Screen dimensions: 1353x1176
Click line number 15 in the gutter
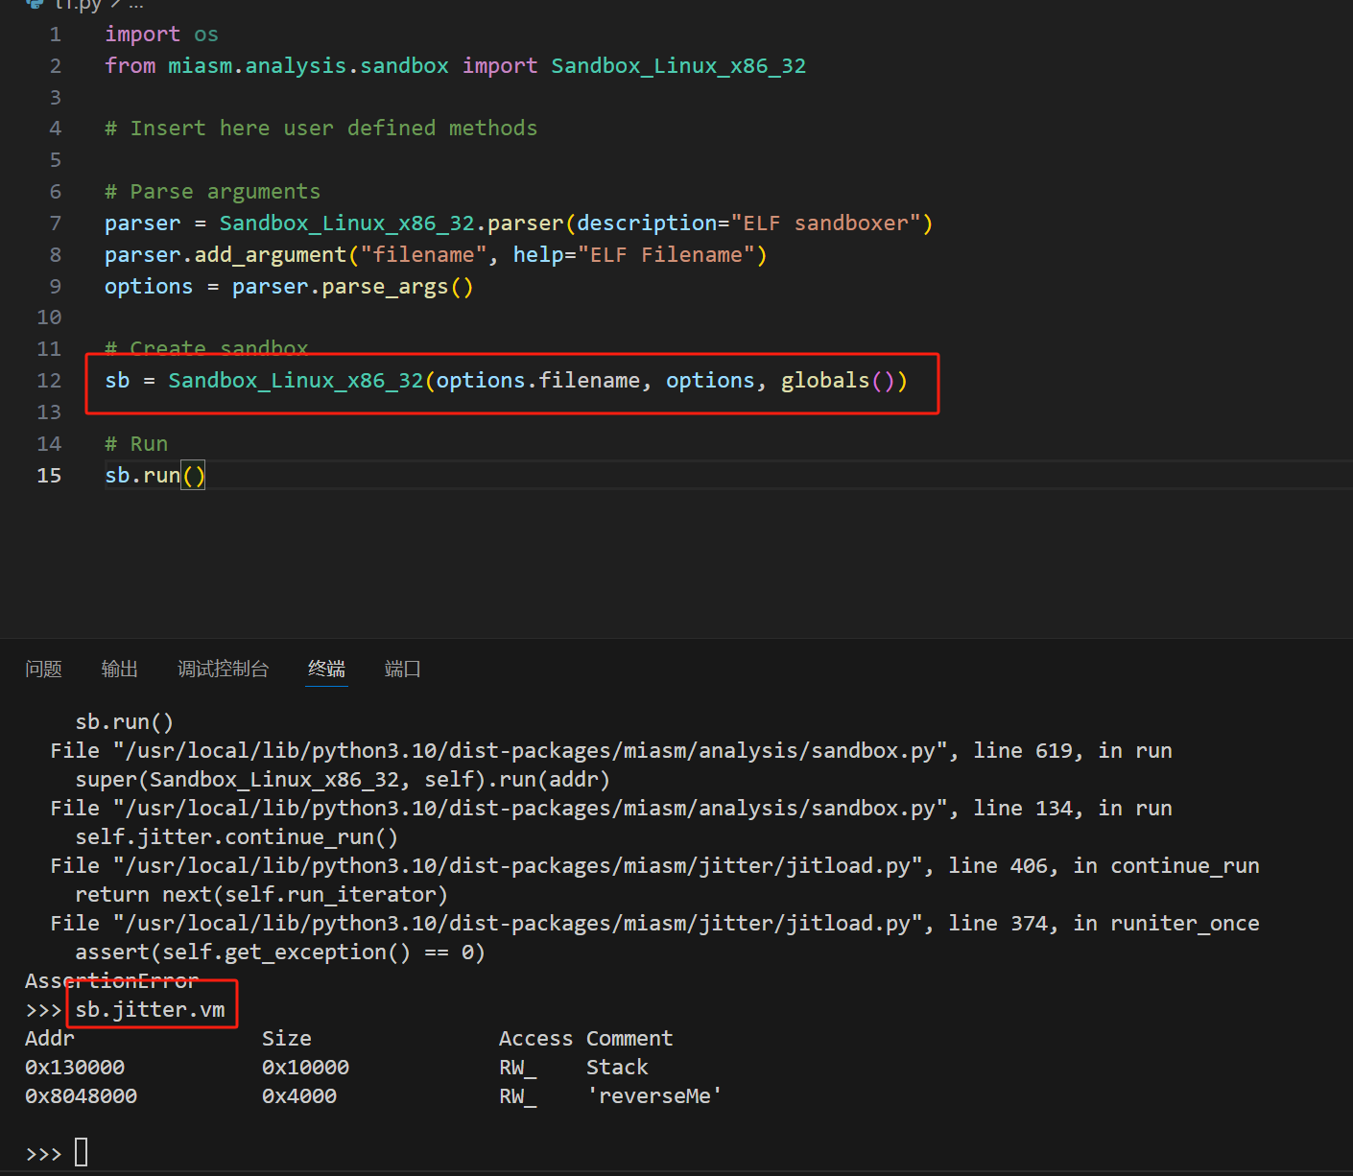(49, 476)
